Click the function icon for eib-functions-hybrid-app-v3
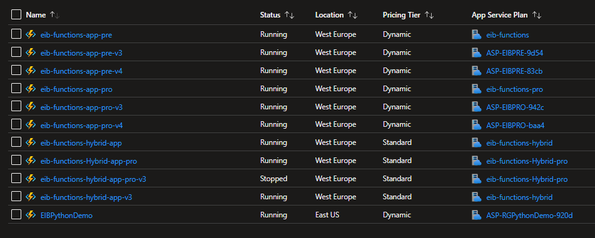 tap(31, 197)
